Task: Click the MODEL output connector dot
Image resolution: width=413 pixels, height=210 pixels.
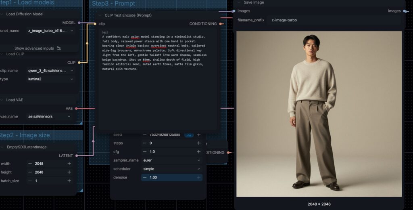Action: (79, 23)
